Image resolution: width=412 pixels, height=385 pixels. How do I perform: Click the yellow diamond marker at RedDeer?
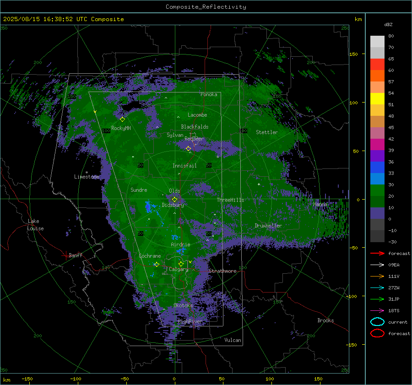click(189, 149)
